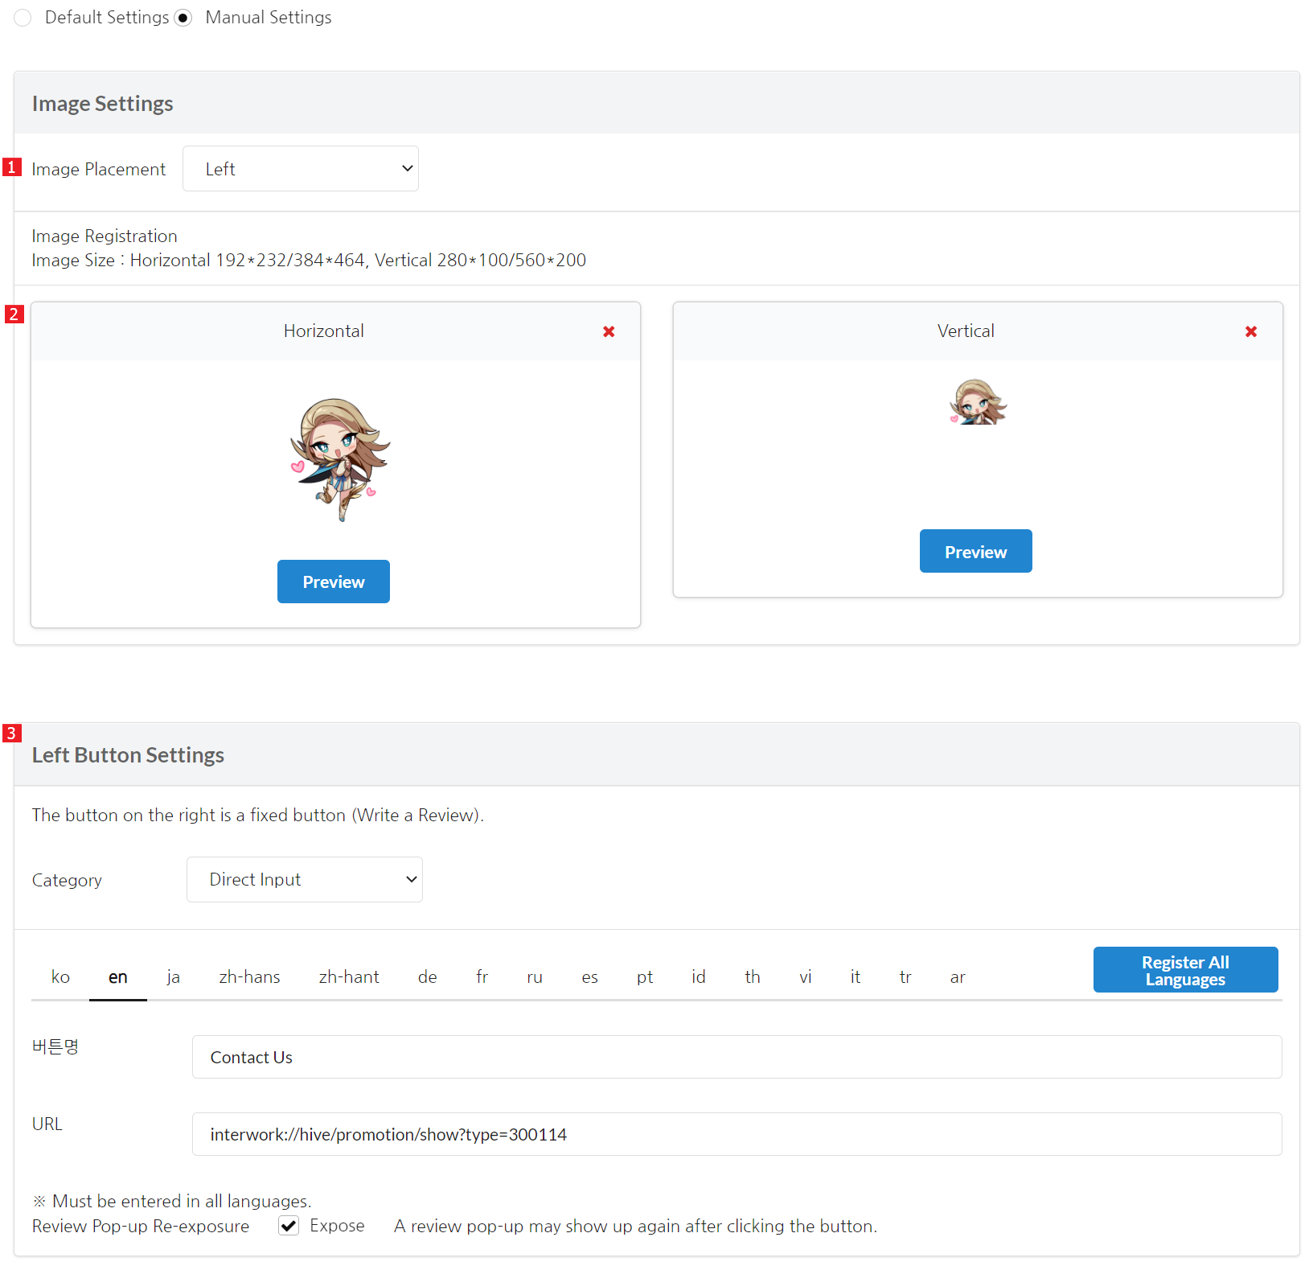The image size is (1309, 1266).
Task: Click the Register All Languages button
Action: pos(1186,970)
